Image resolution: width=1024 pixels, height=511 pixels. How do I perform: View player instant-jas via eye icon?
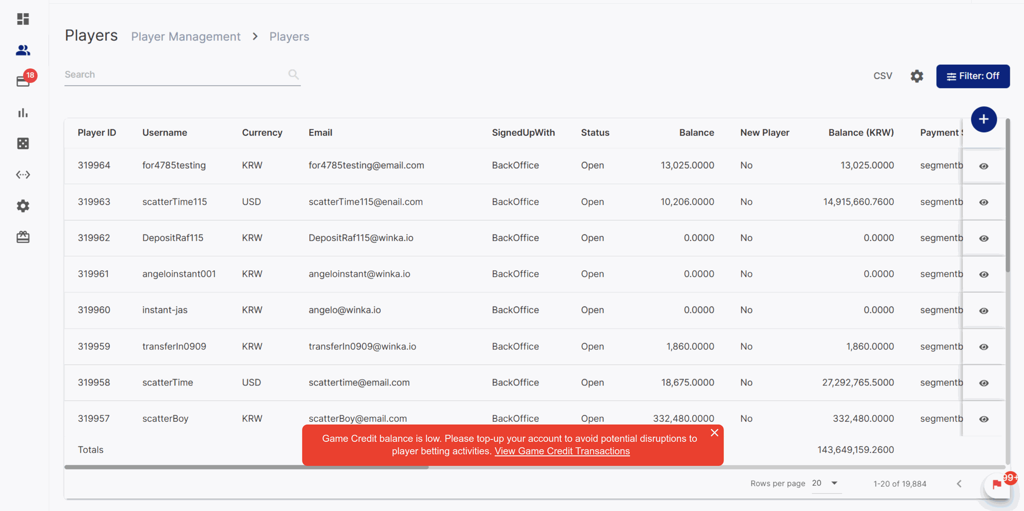click(x=984, y=311)
